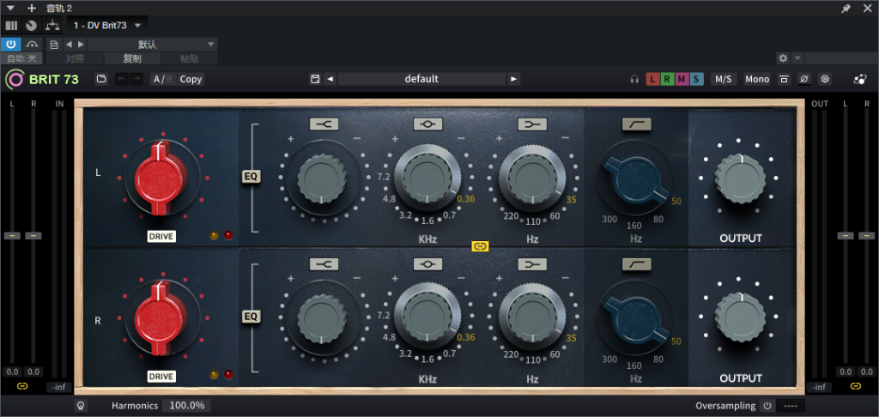Click L channel mid bell filter icon

[x=427, y=124]
